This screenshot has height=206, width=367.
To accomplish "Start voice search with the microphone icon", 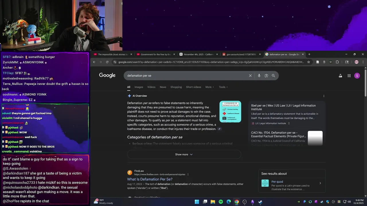I will [259, 76].
